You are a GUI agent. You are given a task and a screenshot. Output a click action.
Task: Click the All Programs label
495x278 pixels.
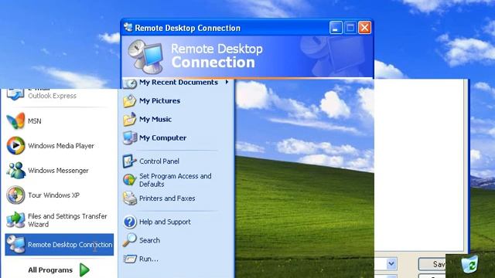click(50, 270)
